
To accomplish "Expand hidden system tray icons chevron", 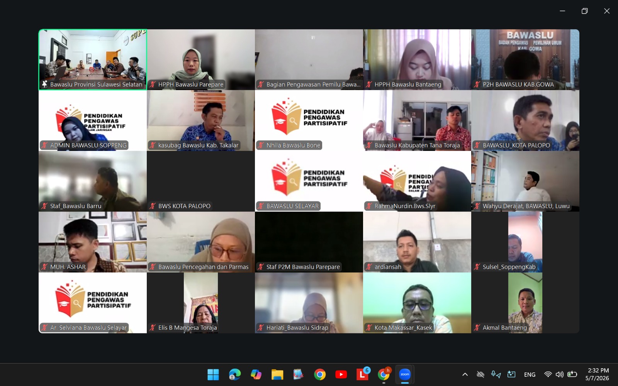I will coord(465,374).
